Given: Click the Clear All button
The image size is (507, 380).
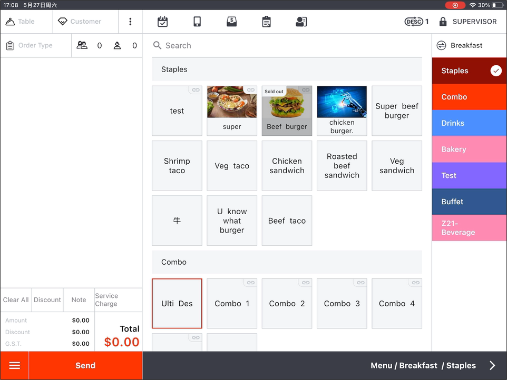Looking at the screenshot, I should point(16,300).
